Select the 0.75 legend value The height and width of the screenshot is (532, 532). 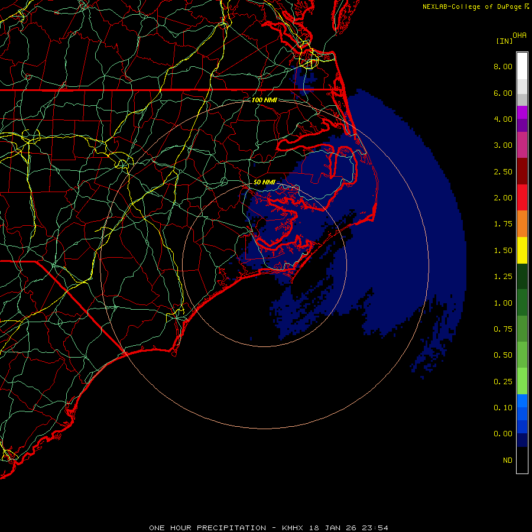point(503,329)
